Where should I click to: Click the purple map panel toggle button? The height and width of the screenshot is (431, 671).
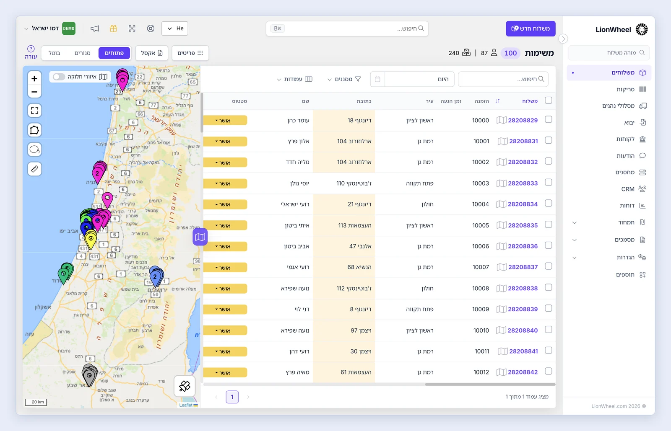200,237
